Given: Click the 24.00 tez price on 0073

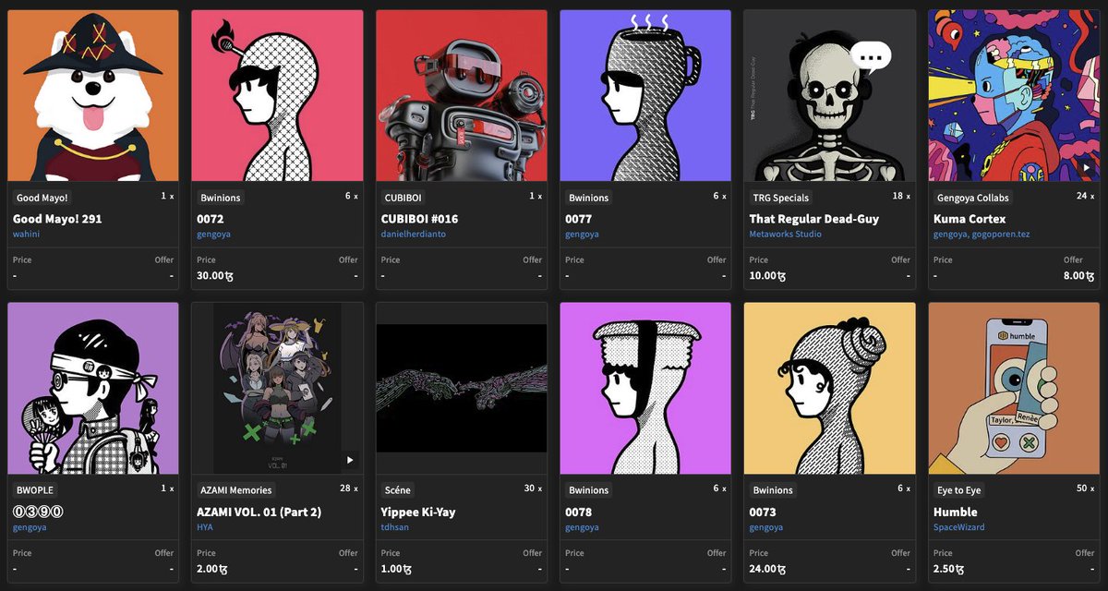Looking at the screenshot, I should pyautogui.click(x=767, y=568).
